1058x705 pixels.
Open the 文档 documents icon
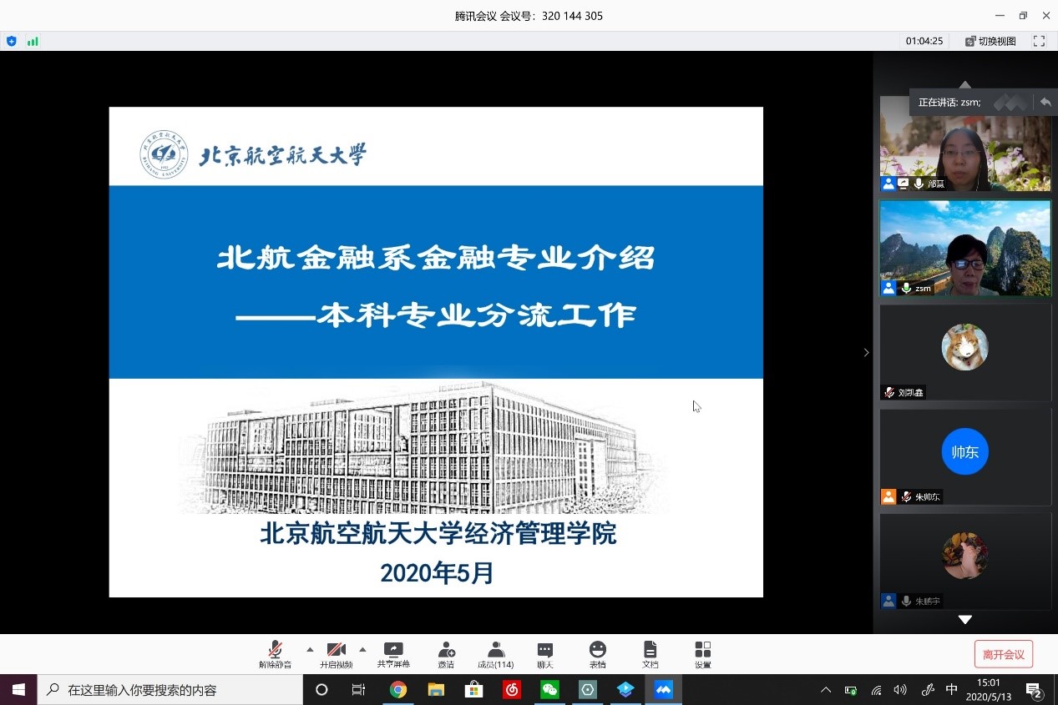[650, 654]
